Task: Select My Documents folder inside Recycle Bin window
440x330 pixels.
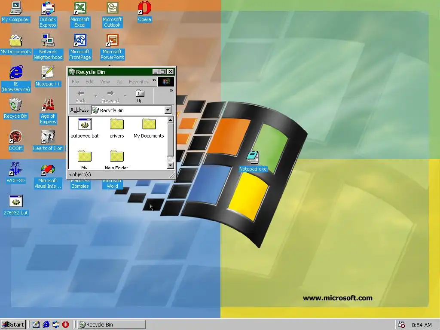Action: coord(149,128)
